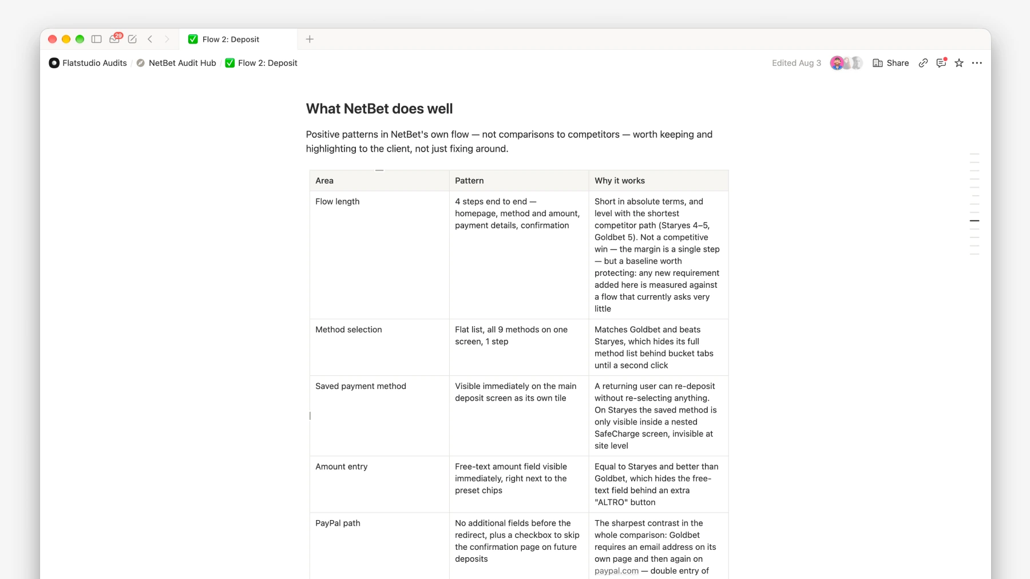Click the 'Flow length' cell
This screenshot has height=579, width=1030.
(x=379, y=255)
